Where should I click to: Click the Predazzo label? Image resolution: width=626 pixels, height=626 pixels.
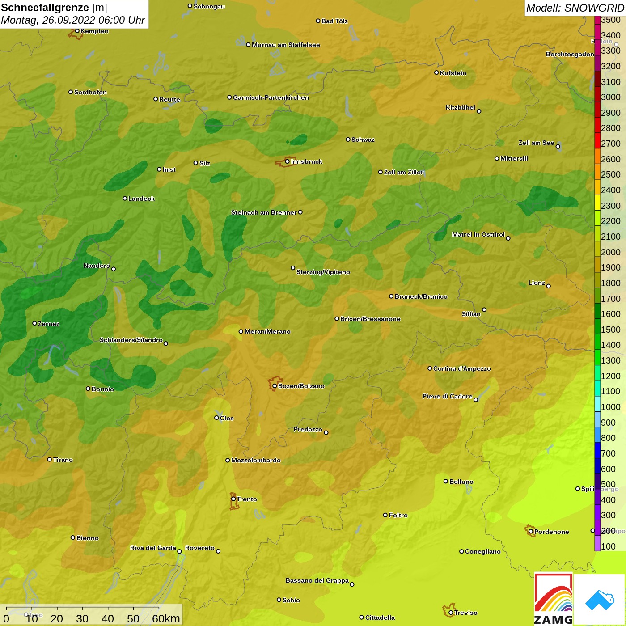pyautogui.click(x=308, y=429)
